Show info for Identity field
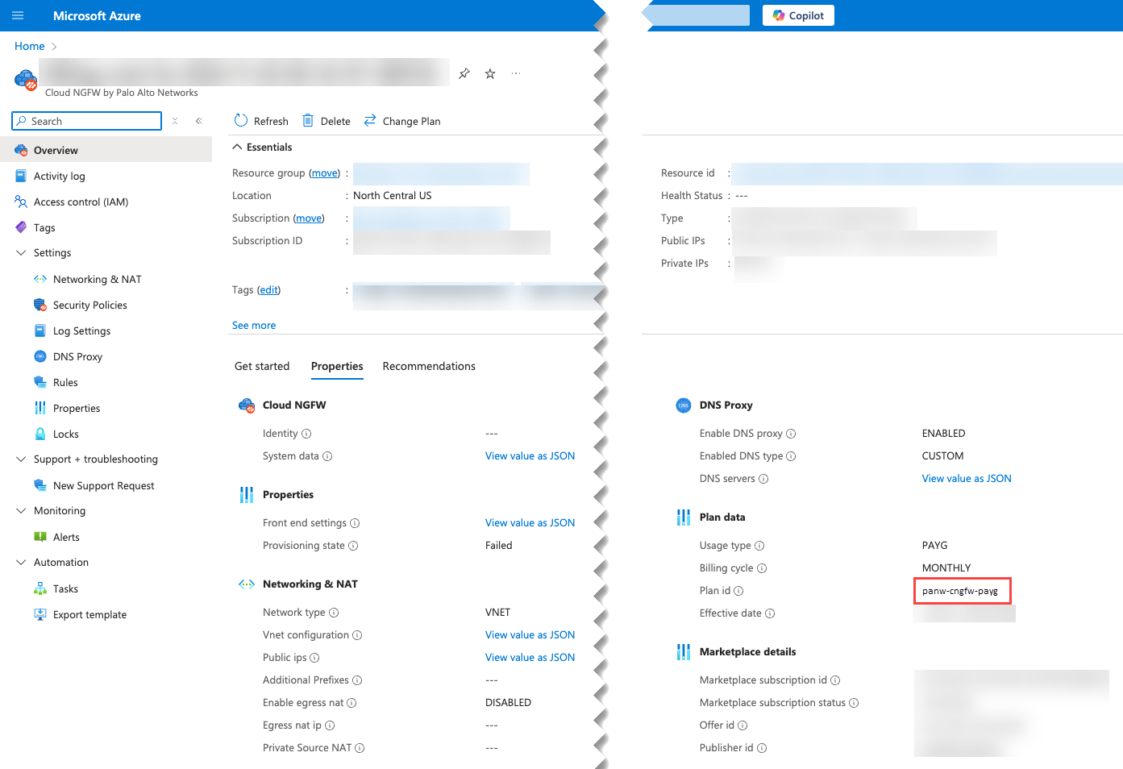Screen dimensions: 1123x769 click(x=306, y=434)
